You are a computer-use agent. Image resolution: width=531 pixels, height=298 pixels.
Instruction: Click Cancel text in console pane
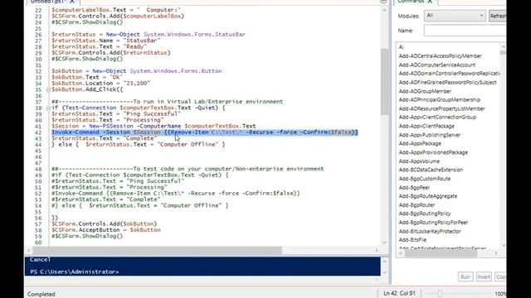(40, 259)
